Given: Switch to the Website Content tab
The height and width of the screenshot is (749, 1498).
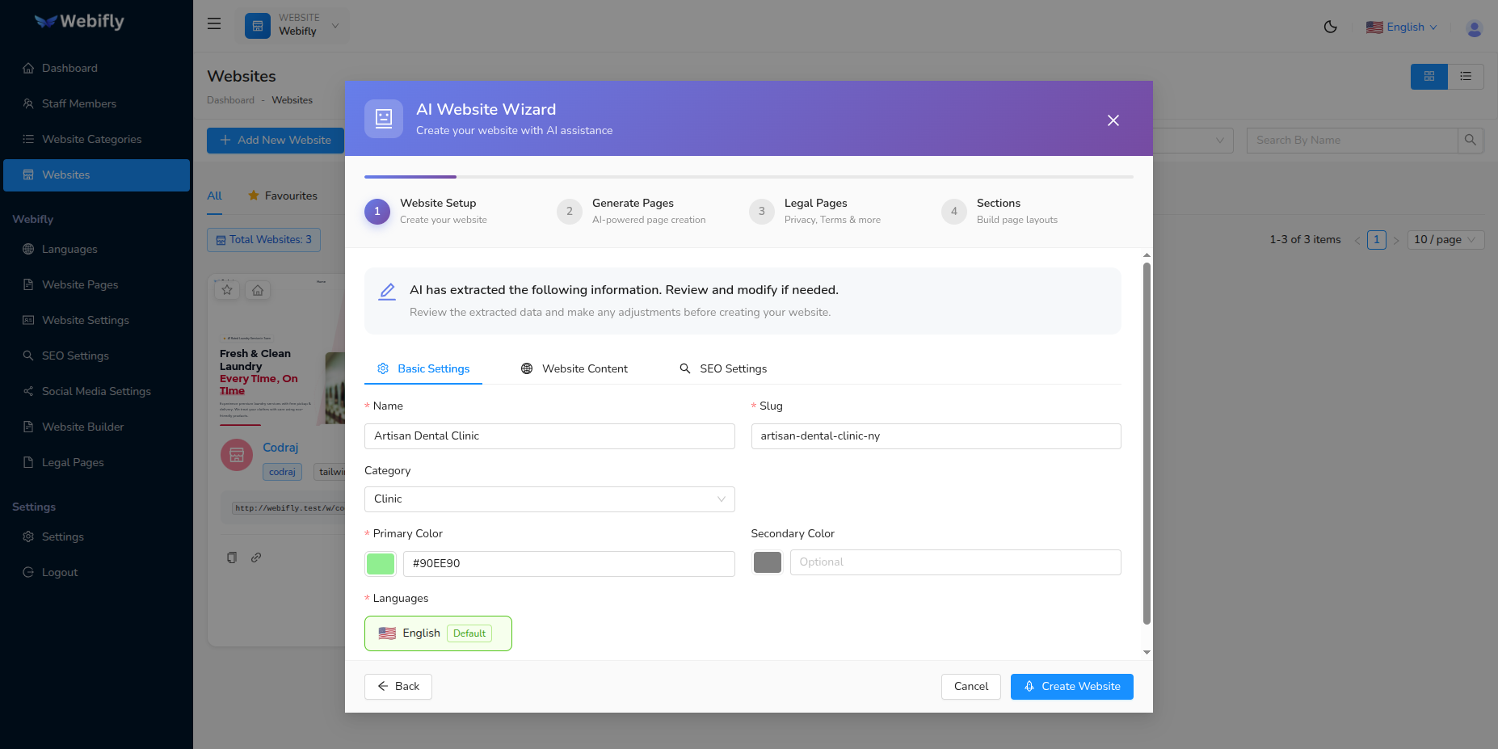Looking at the screenshot, I should click(x=584, y=368).
